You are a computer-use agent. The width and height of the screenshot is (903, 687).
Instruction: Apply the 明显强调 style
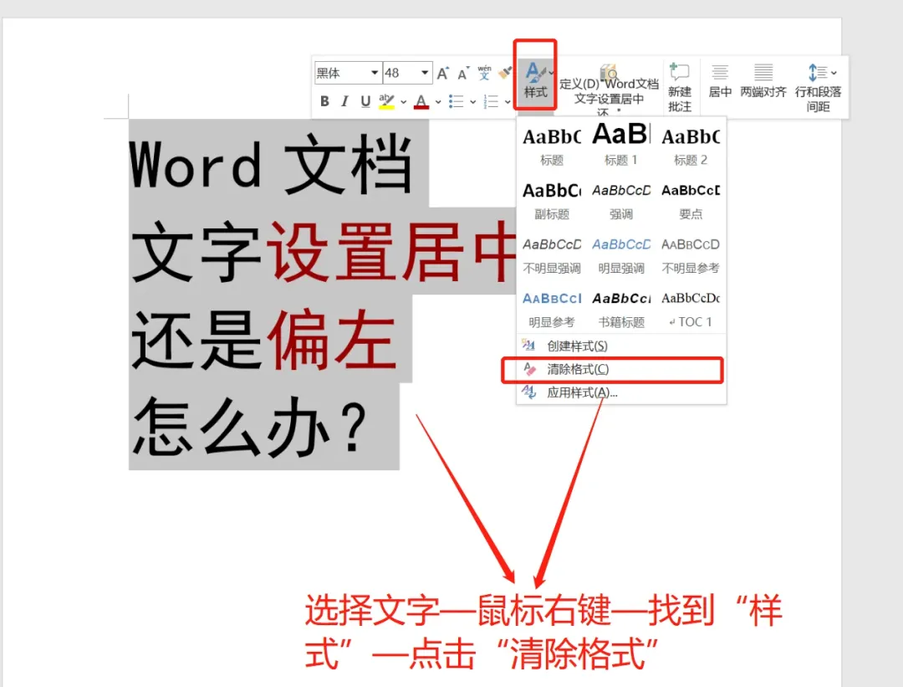[x=620, y=254]
